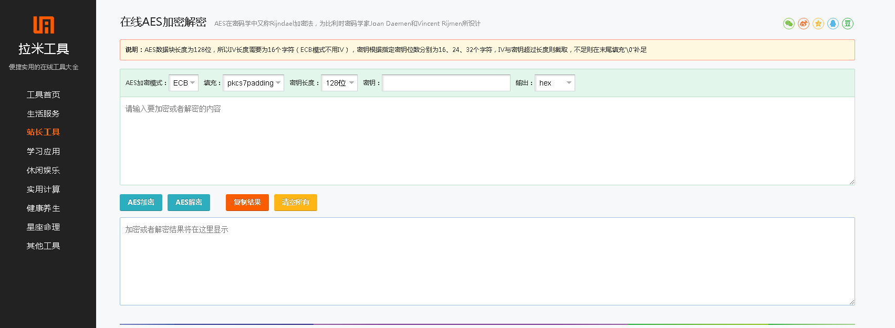The image size is (895, 328).
Task: Click the QZone star share icon
Action: 818,24
